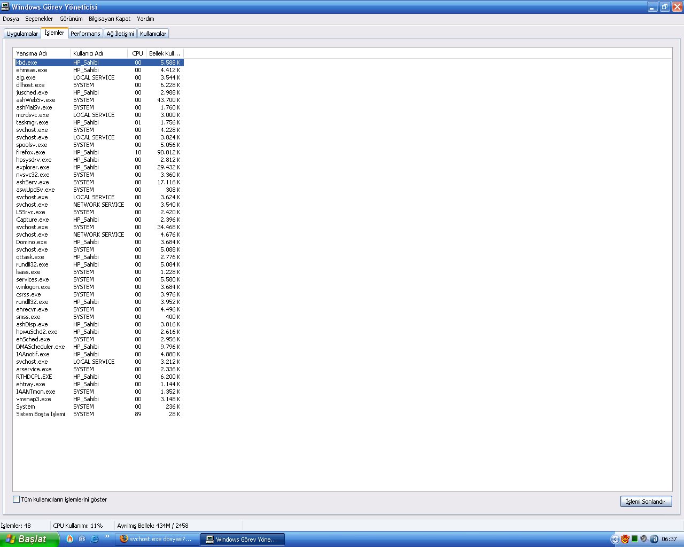This screenshot has height=547, width=684.
Task: Select the Sistem Boşta İşlemi row
Action: coord(99,414)
